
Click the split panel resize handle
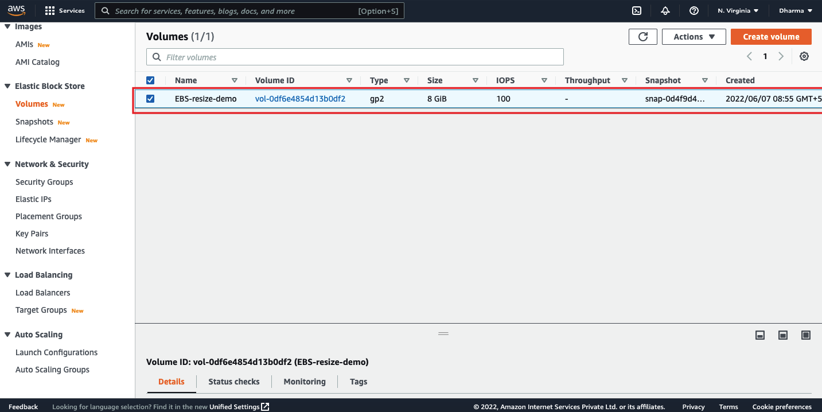click(x=443, y=333)
